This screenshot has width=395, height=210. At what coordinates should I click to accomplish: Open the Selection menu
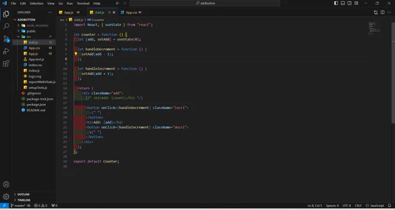(x=37, y=3)
